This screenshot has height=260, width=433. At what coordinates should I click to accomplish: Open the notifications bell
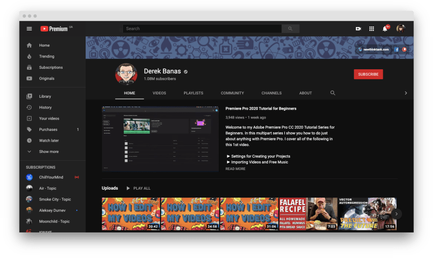click(x=385, y=29)
